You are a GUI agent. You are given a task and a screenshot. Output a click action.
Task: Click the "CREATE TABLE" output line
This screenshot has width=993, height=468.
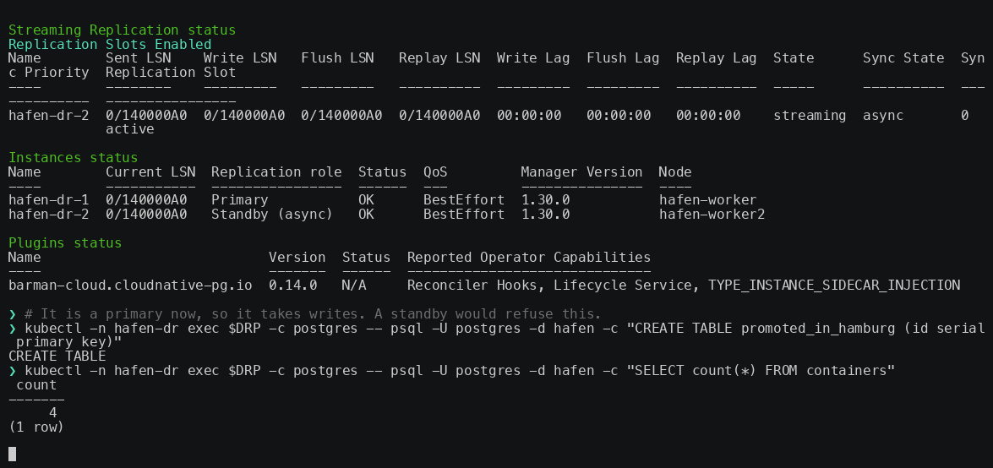pyautogui.click(x=57, y=356)
